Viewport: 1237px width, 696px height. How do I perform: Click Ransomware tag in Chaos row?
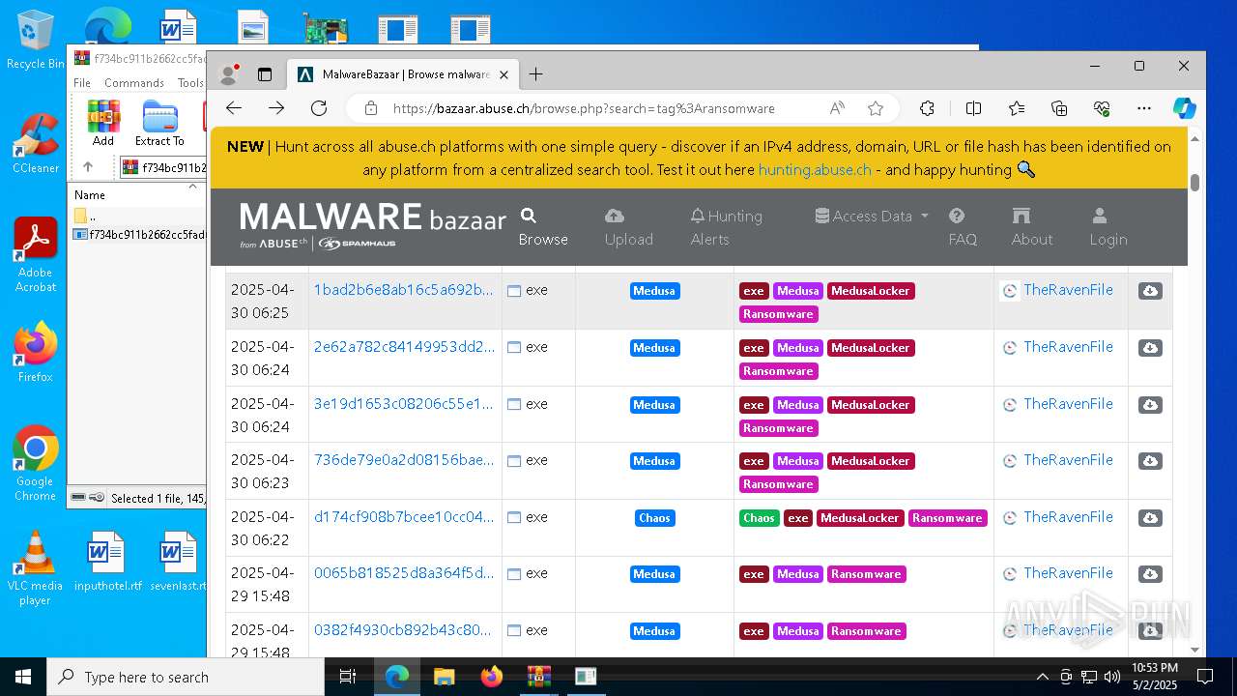point(947,518)
